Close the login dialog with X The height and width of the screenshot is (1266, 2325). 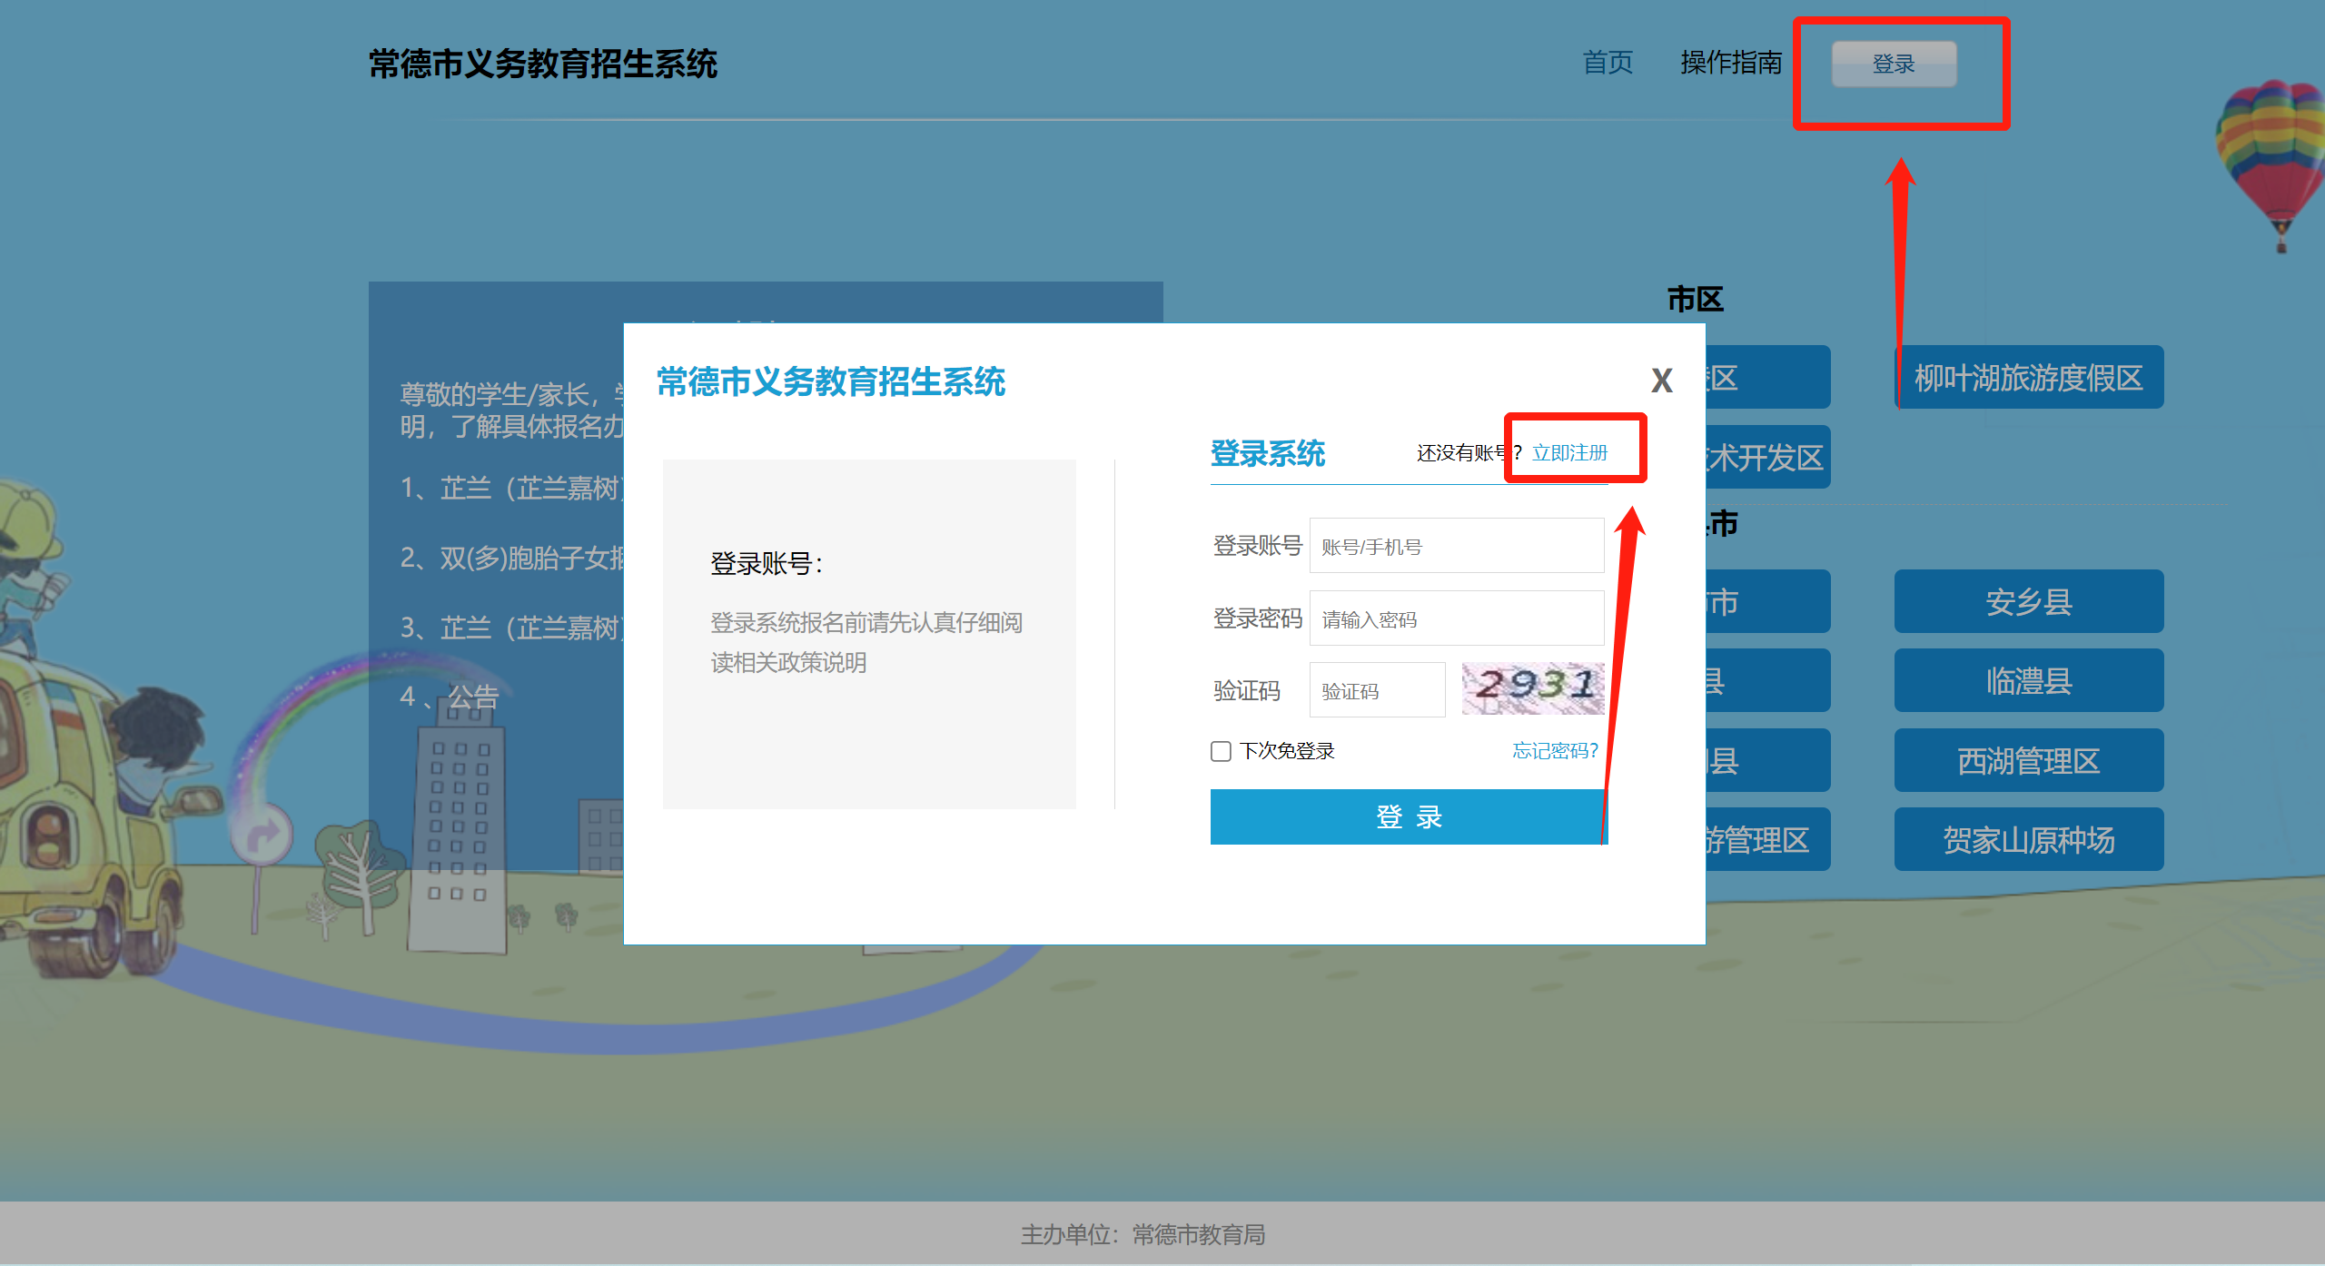tap(1661, 381)
